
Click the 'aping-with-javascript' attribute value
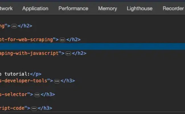pos(29,53)
